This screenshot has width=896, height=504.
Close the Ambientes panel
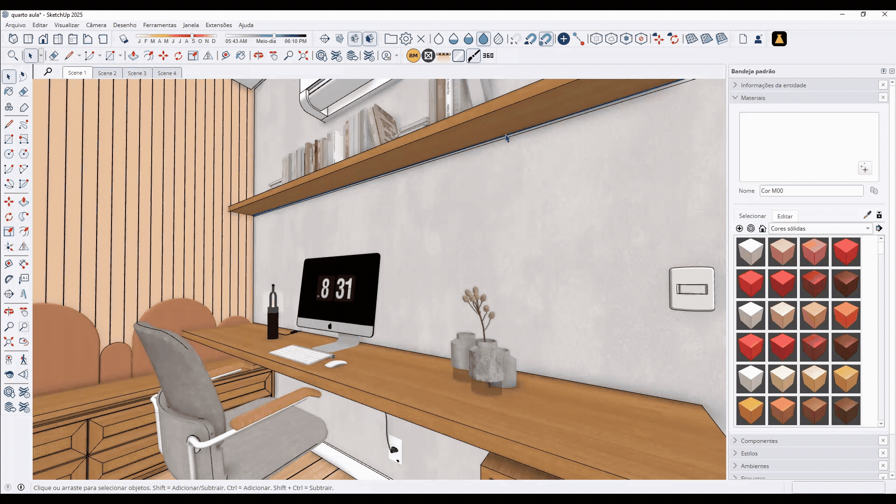[883, 466]
